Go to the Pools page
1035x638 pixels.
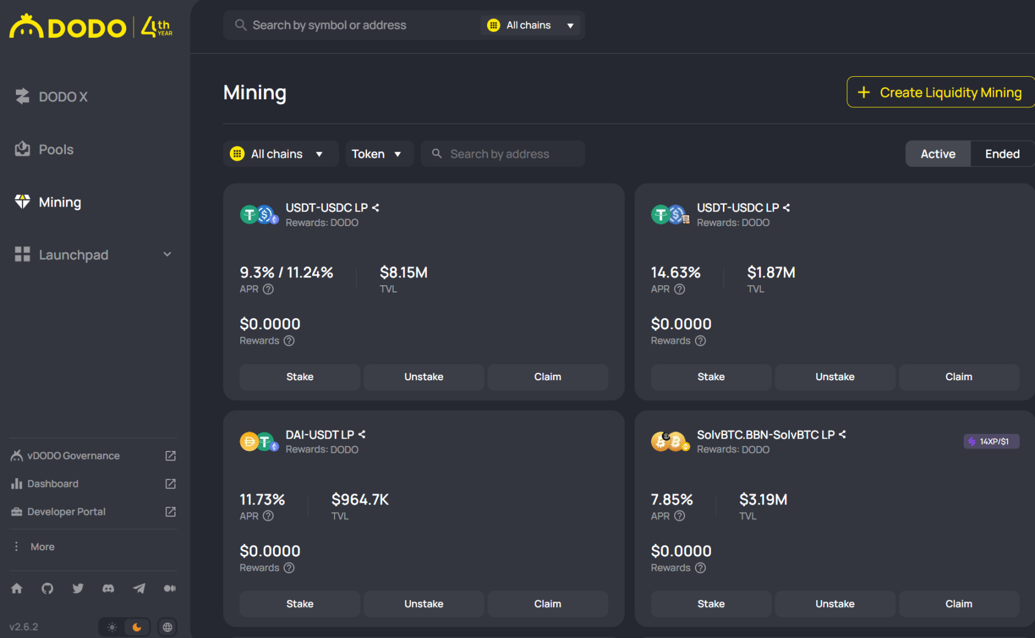tap(44, 149)
